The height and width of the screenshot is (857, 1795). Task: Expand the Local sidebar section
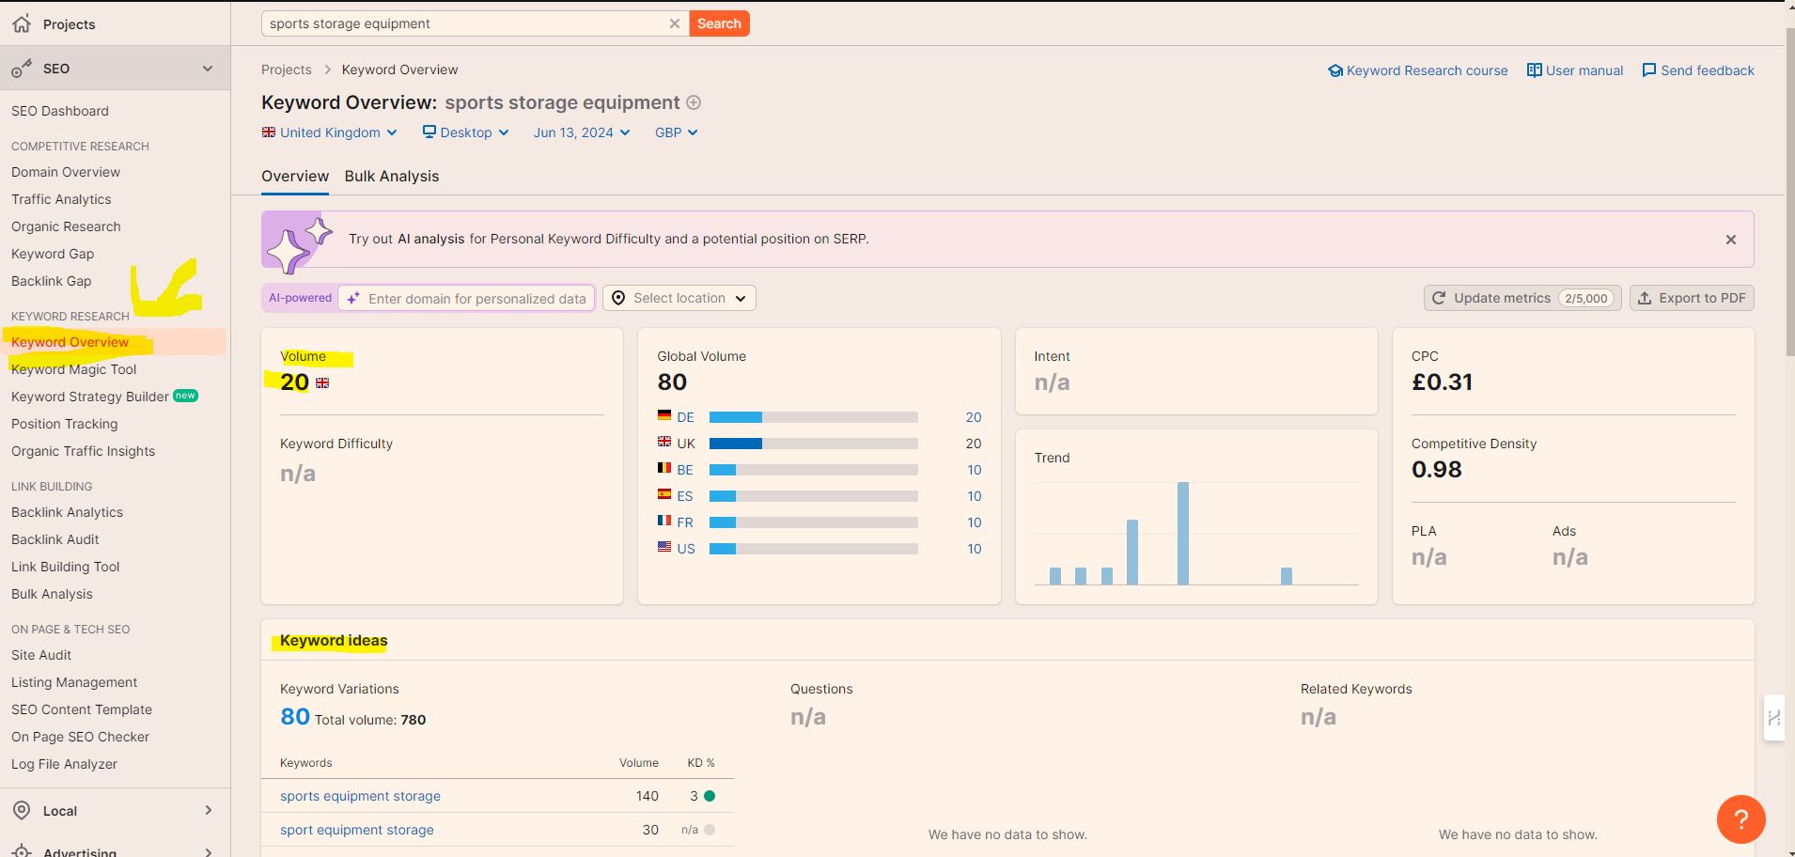tap(208, 810)
